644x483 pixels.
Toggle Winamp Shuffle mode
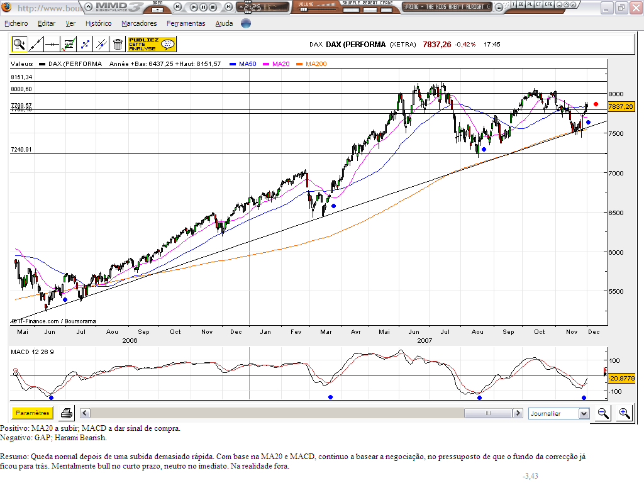(351, 9)
